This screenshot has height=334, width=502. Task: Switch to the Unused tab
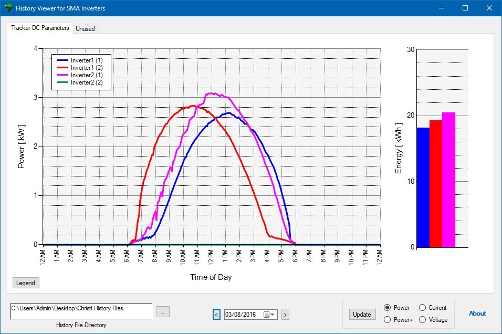(85, 28)
